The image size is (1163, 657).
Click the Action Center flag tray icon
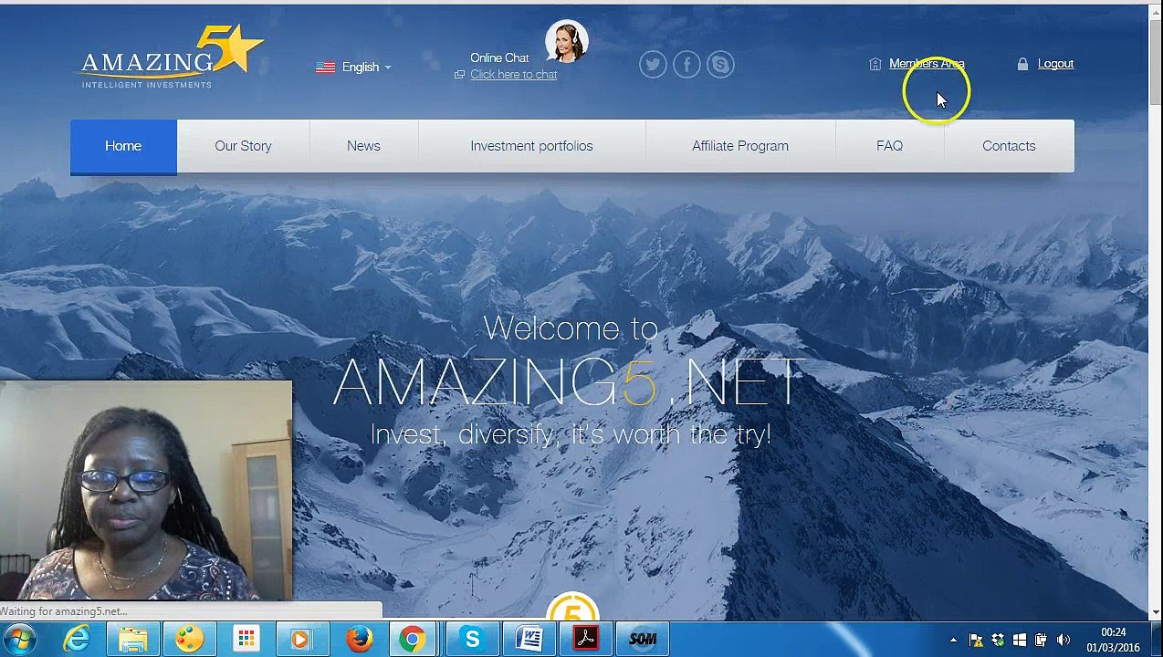(x=976, y=641)
